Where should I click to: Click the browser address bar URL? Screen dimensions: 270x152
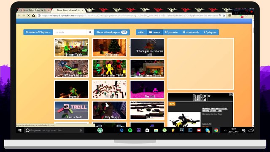click(x=129, y=16)
